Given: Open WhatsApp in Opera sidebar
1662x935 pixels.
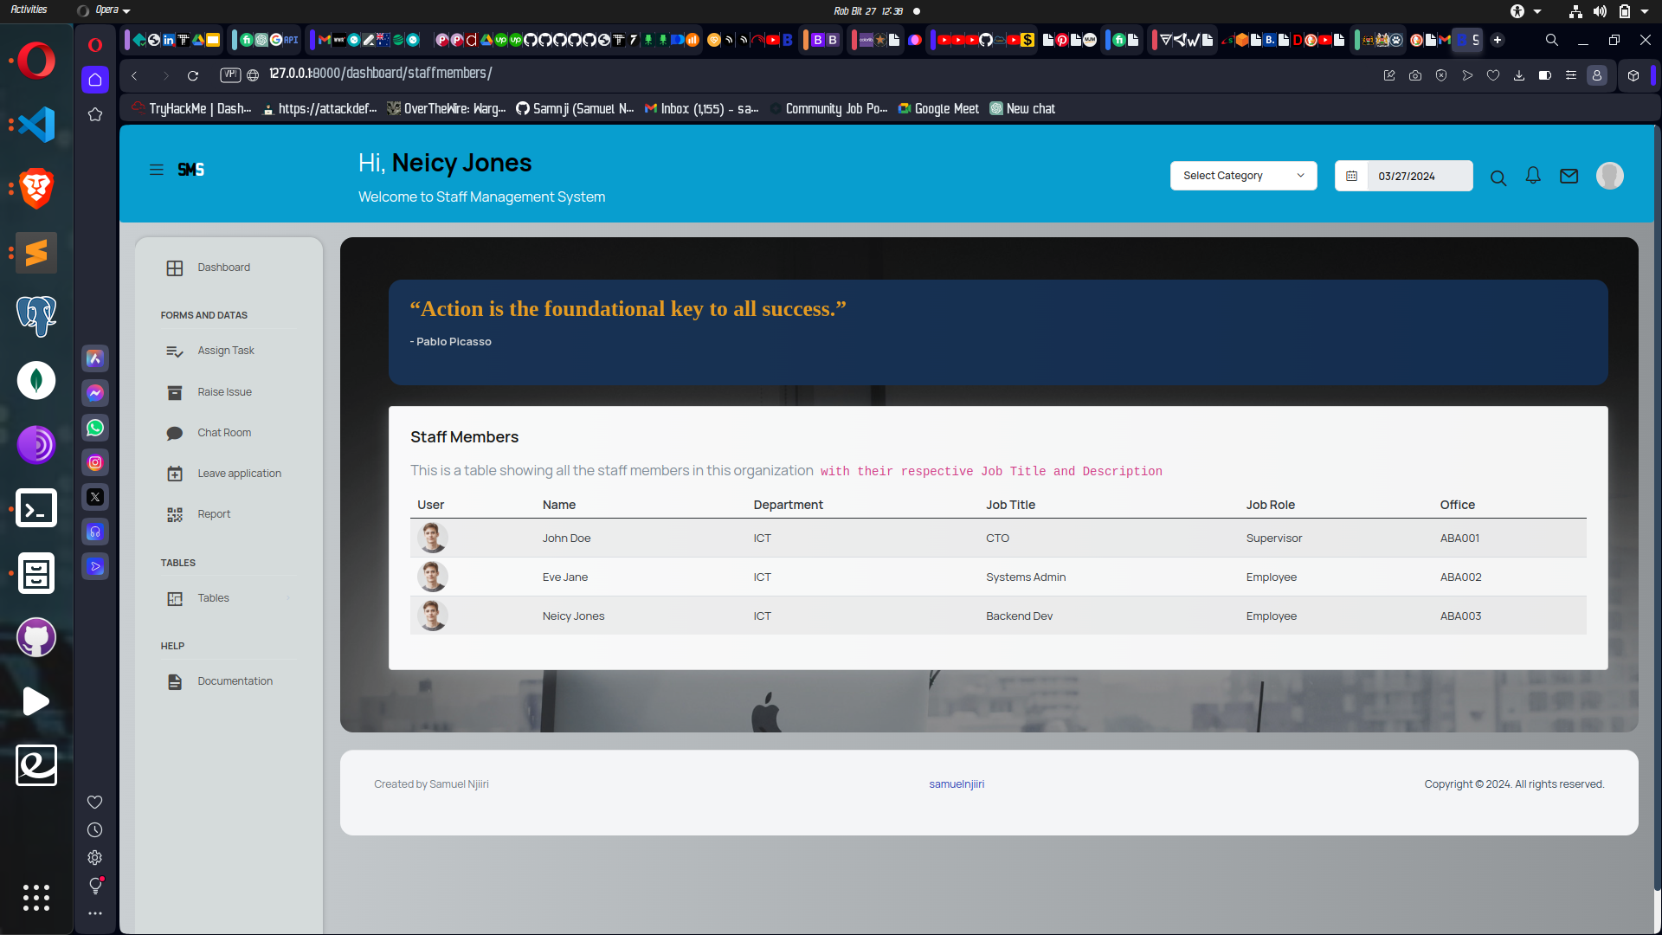Looking at the screenshot, I should pos(95,428).
